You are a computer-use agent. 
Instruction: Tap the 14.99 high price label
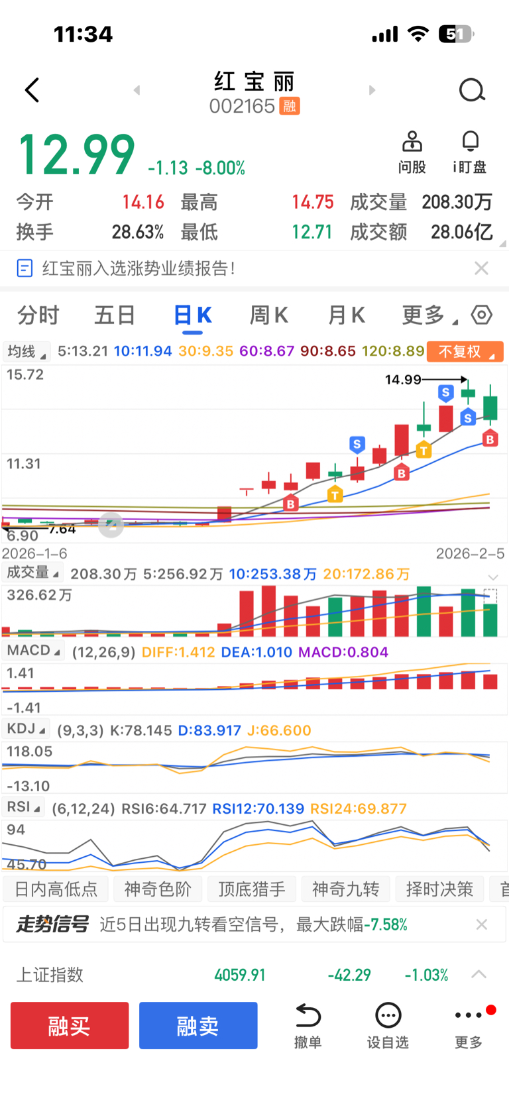pyautogui.click(x=403, y=380)
